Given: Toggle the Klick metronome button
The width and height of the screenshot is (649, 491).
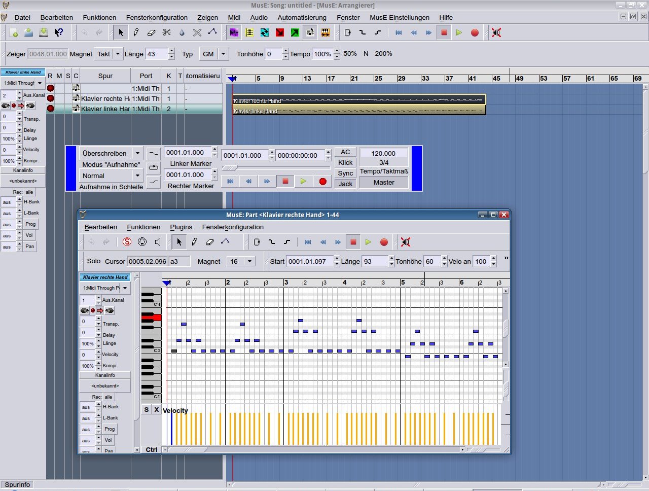Looking at the screenshot, I should point(345,163).
